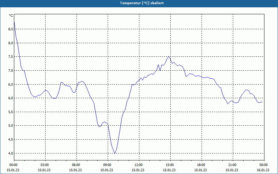Click the 18:00 time axis label
The height and width of the screenshot is (174, 278).
point(202,165)
